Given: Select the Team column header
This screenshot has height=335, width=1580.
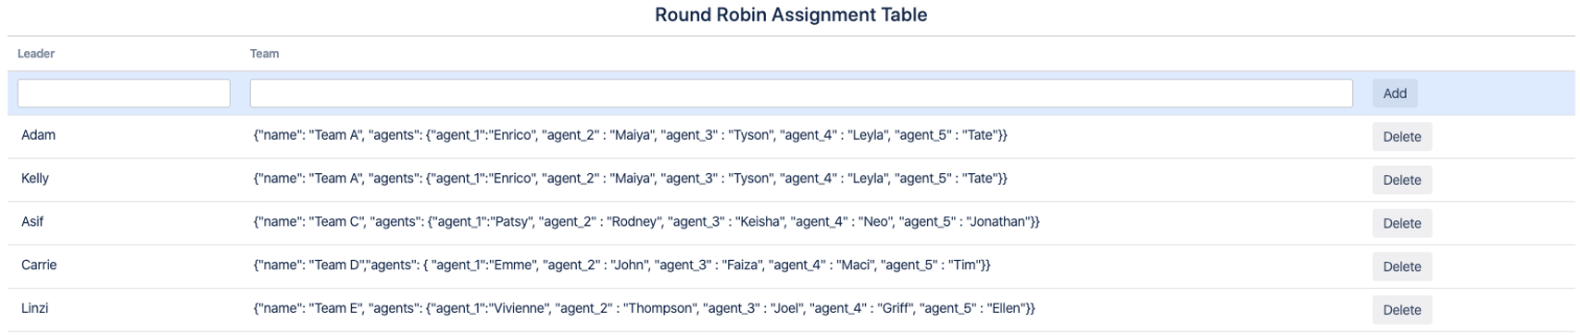Looking at the screenshot, I should [264, 54].
